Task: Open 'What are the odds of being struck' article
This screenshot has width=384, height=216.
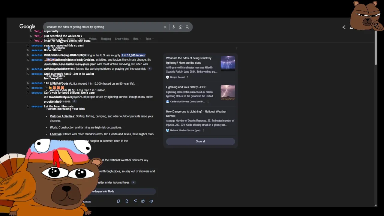Action: pyautogui.click(x=189, y=60)
